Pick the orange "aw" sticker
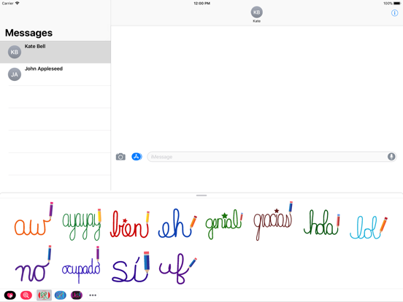 pyautogui.click(x=34, y=219)
